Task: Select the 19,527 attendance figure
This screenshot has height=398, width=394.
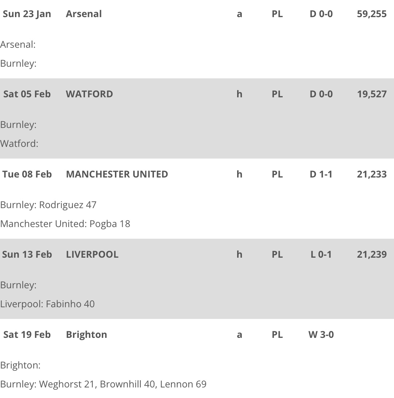Action: pyautogui.click(x=372, y=94)
